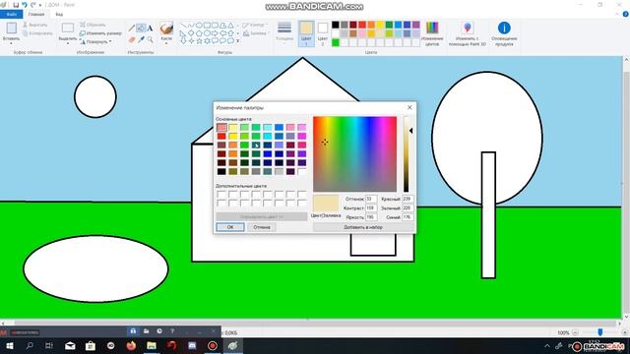Viewport: 630px width, 354px height.
Task: Select Color 2 (Цвет 2) swatch button
Action: tap(323, 33)
